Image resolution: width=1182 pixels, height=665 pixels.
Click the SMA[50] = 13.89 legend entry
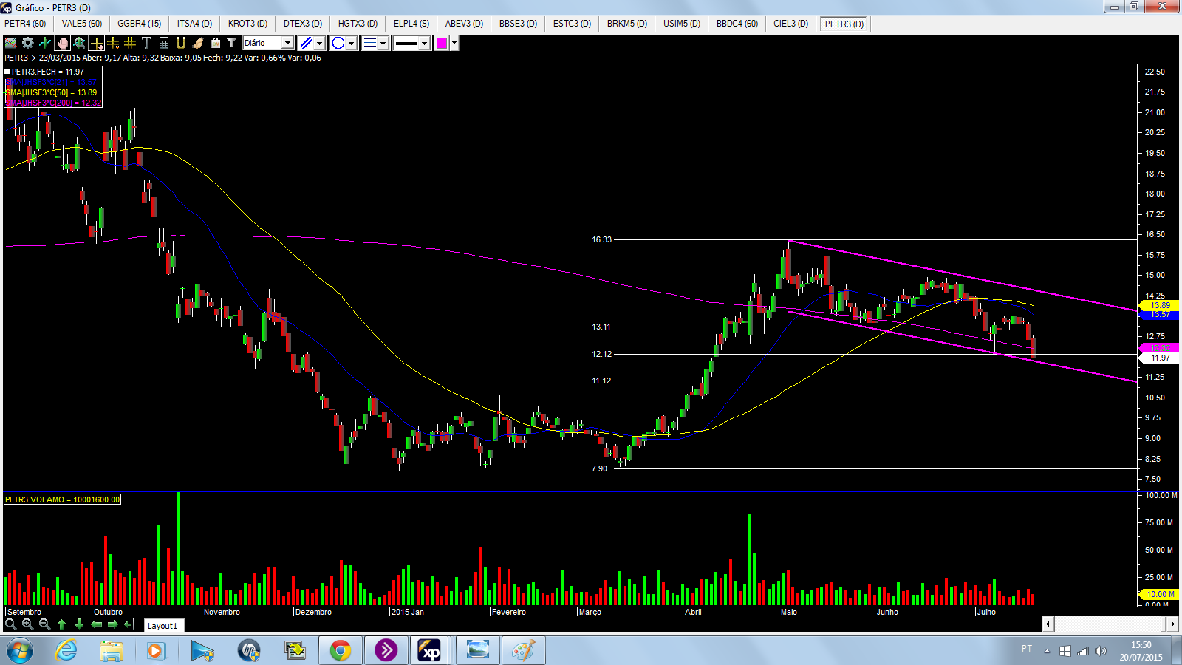pos(52,92)
